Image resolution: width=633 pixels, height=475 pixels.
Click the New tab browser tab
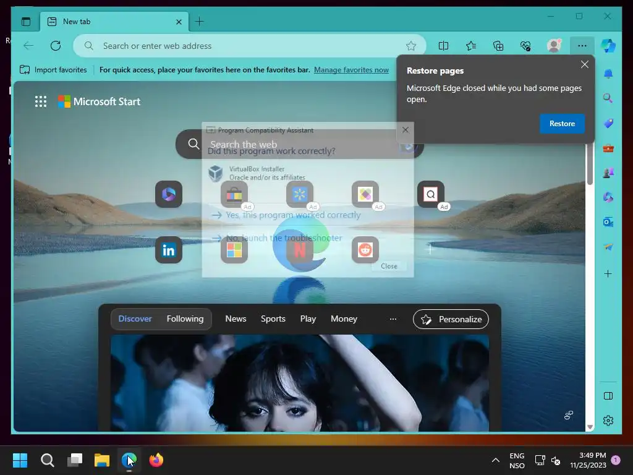[x=115, y=22]
